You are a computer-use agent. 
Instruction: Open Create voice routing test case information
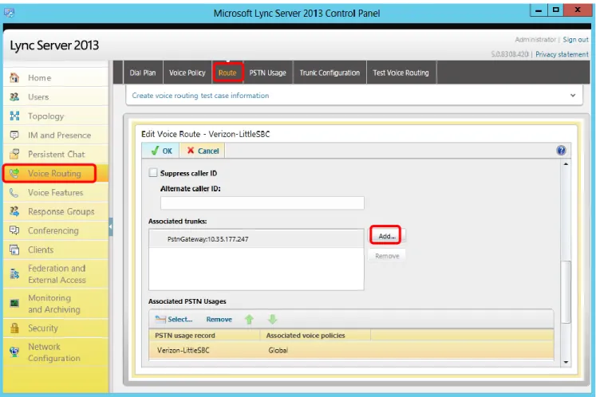tap(200, 96)
